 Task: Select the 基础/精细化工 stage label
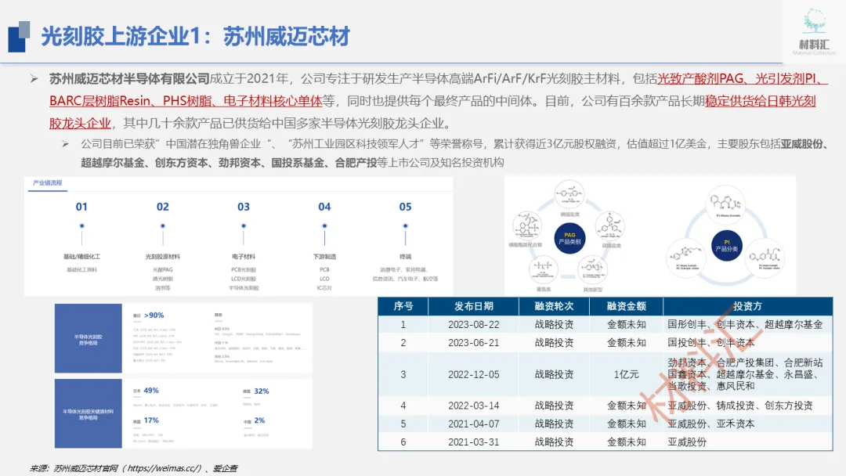[81, 257]
